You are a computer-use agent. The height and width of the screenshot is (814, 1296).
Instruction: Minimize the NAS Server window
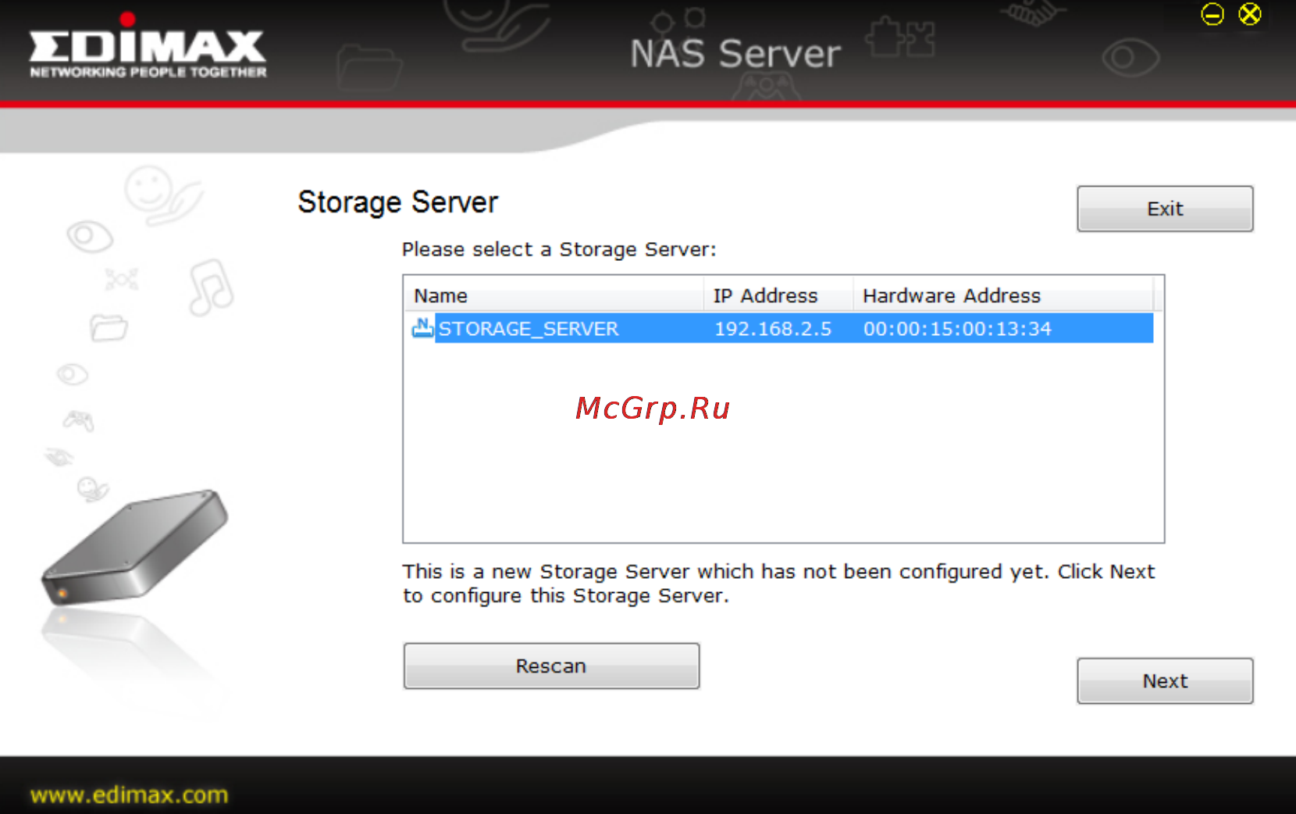(x=1212, y=14)
